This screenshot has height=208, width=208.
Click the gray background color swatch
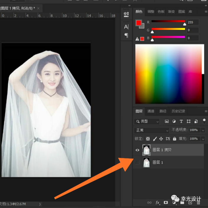(142, 26)
